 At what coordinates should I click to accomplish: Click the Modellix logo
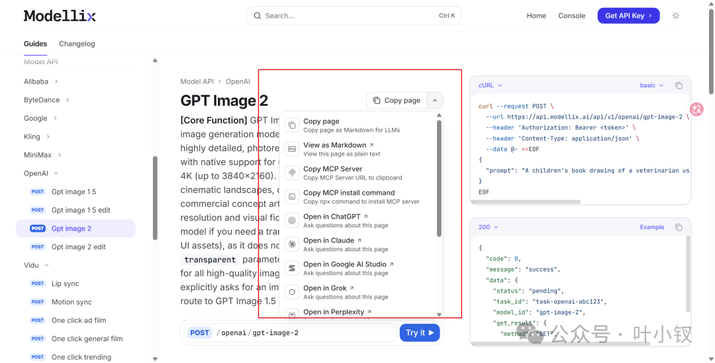[x=60, y=16]
